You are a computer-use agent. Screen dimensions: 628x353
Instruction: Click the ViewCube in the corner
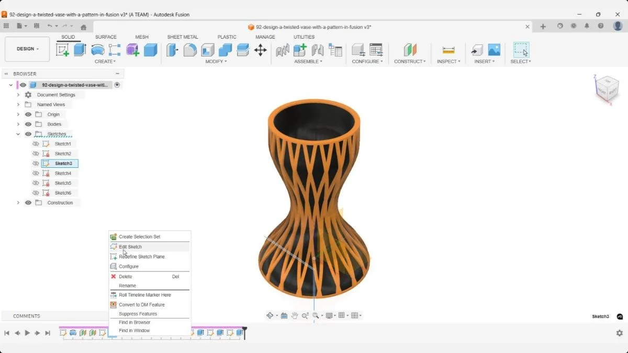[607, 89]
